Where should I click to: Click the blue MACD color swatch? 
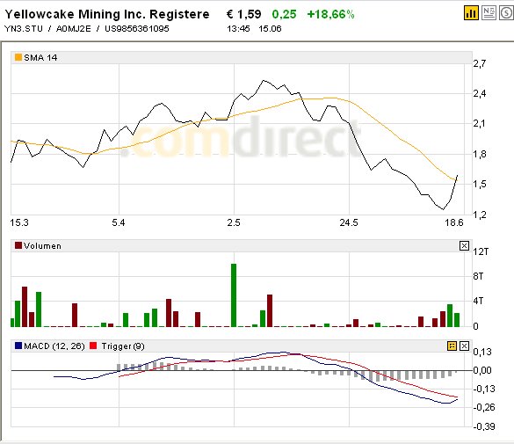[x=18, y=346]
